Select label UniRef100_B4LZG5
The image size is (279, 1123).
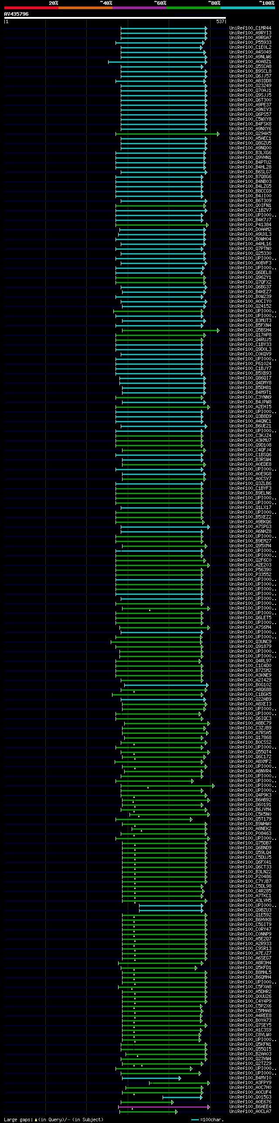click(x=250, y=187)
